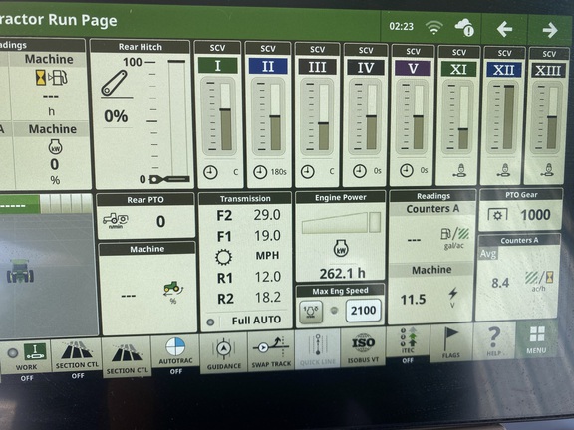This screenshot has width=574, height=430.
Task: Go to previous run page arrow
Action: [x=504, y=29]
